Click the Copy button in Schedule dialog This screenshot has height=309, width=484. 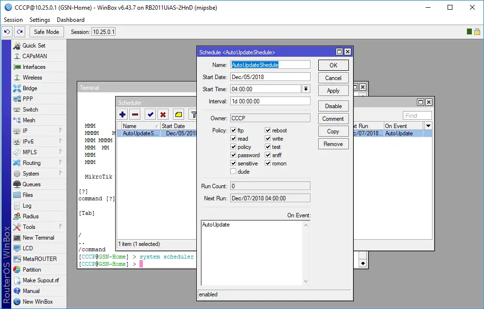(x=333, y=131)
